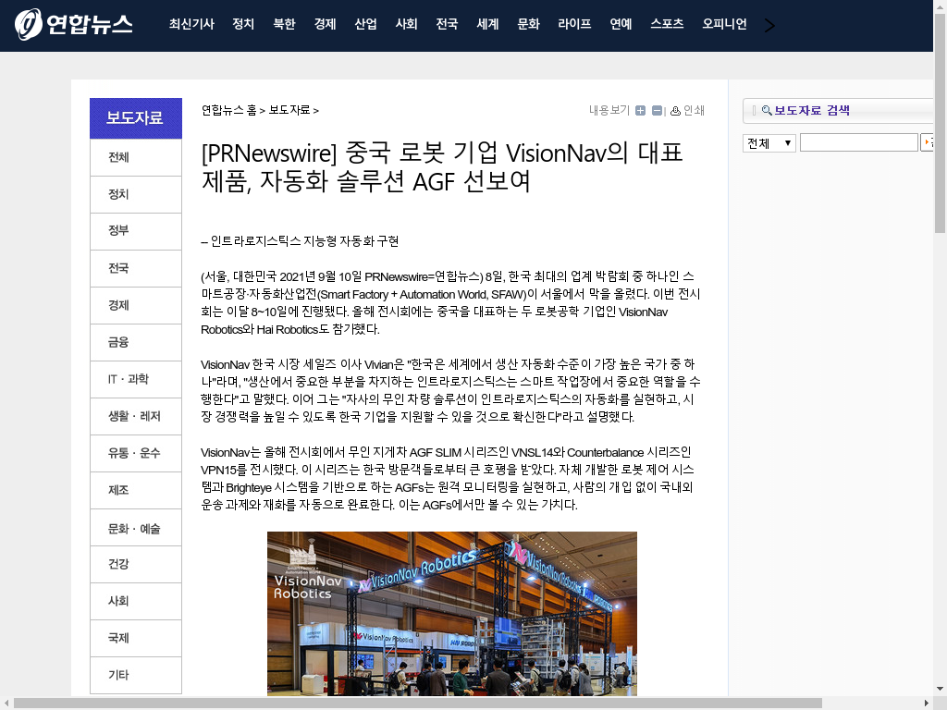Click in the press release search field
The height and width of the screenshot is (710, 947).
pyautogui.click(x=859, y=142)
